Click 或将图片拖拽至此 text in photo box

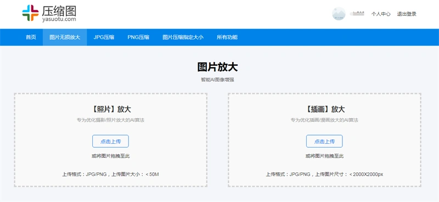coord(111,156)
